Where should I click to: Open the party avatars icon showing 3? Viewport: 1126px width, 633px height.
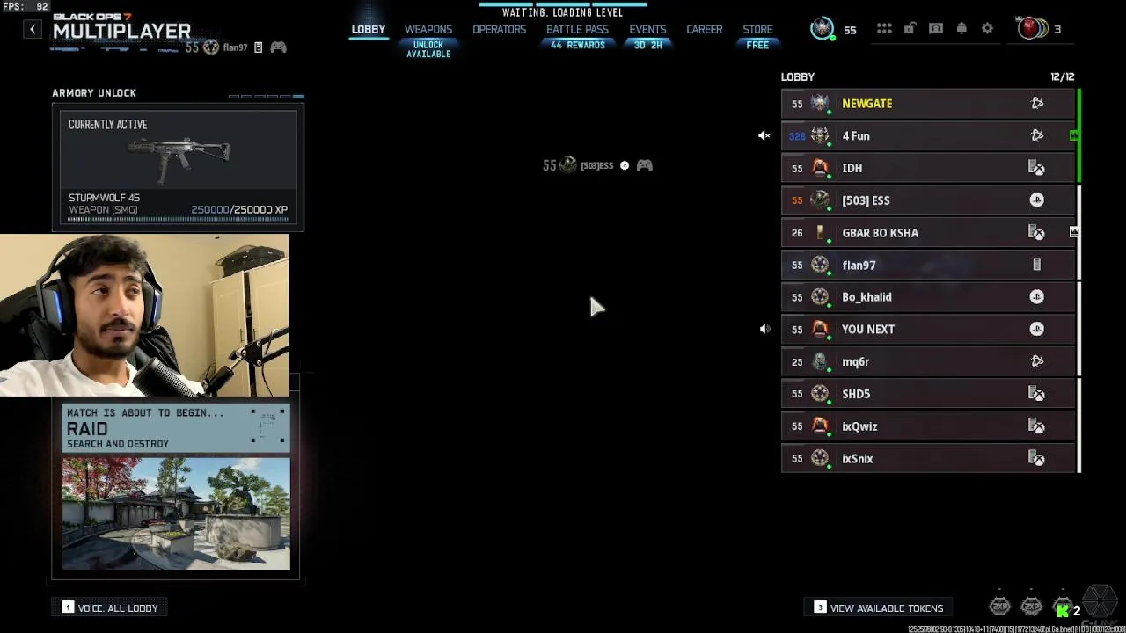[1033, 29]
